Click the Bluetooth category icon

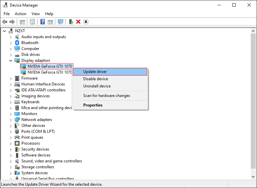click(x=17, y=43)
